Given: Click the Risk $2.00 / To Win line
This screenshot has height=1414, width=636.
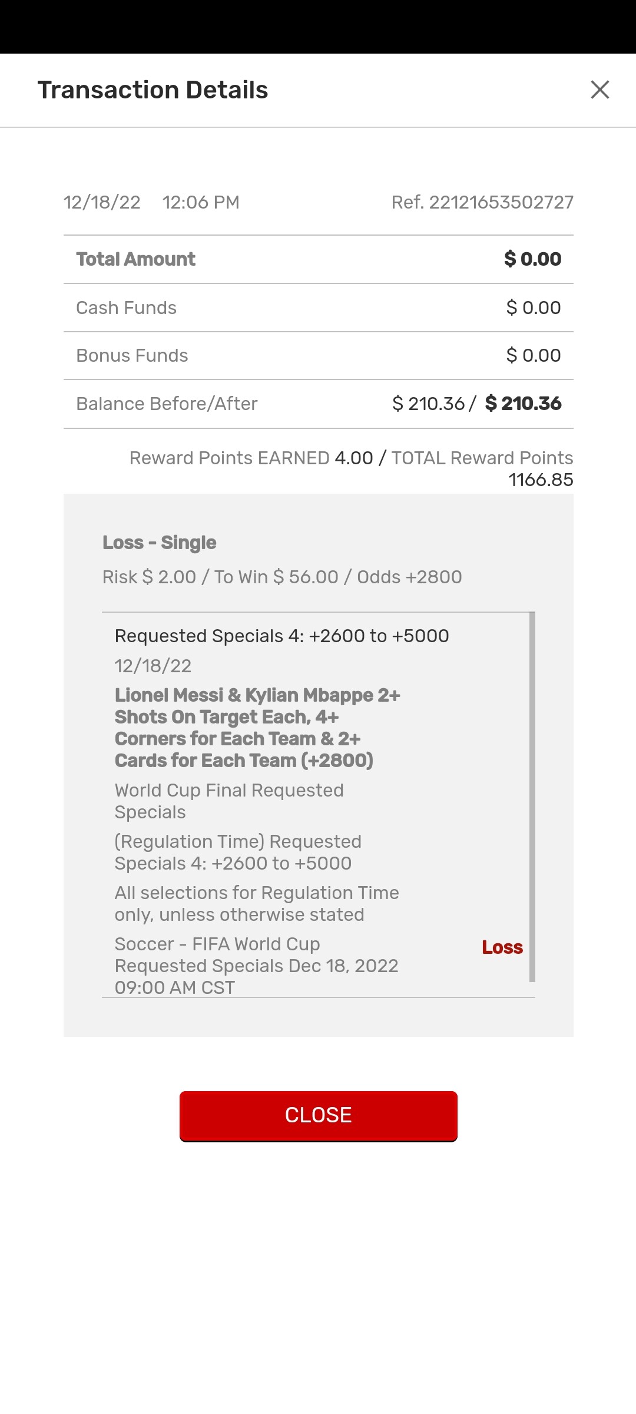Looking at the screenshot, I should (282, 577).
